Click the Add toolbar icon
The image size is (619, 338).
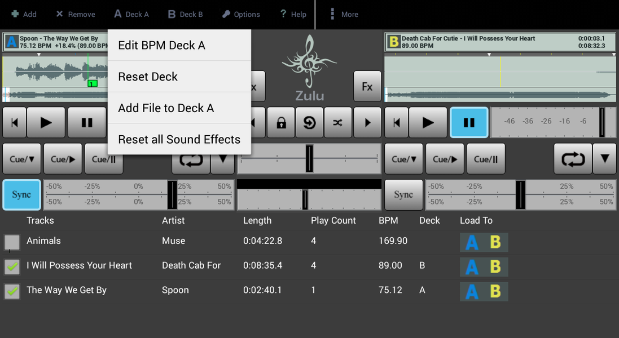tap(24, 14)
